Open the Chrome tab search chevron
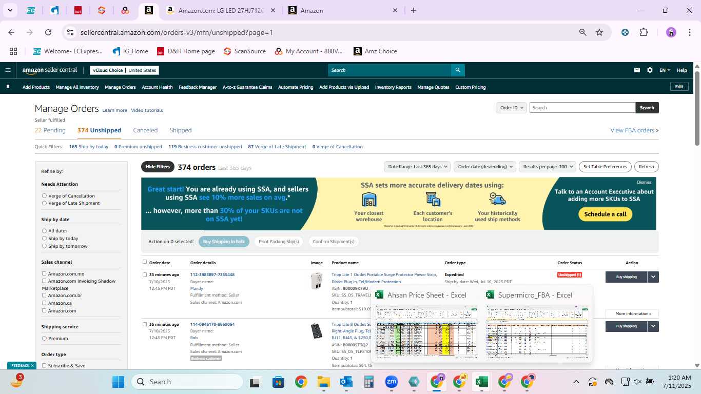This screenshot has width=701, height=394. (10, 10)
